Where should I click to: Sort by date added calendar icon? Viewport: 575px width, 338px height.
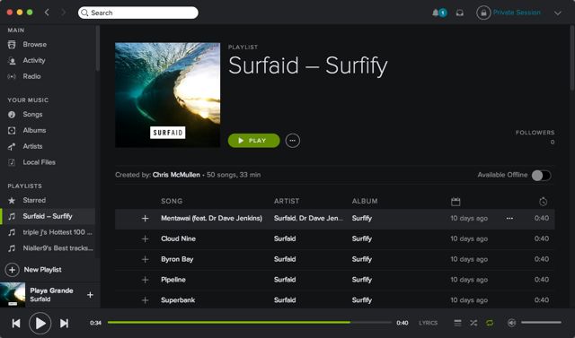(x=456, y=202)
